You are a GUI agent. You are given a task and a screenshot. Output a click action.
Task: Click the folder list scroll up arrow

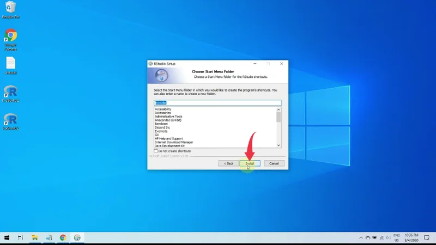[x=278, y=109]
